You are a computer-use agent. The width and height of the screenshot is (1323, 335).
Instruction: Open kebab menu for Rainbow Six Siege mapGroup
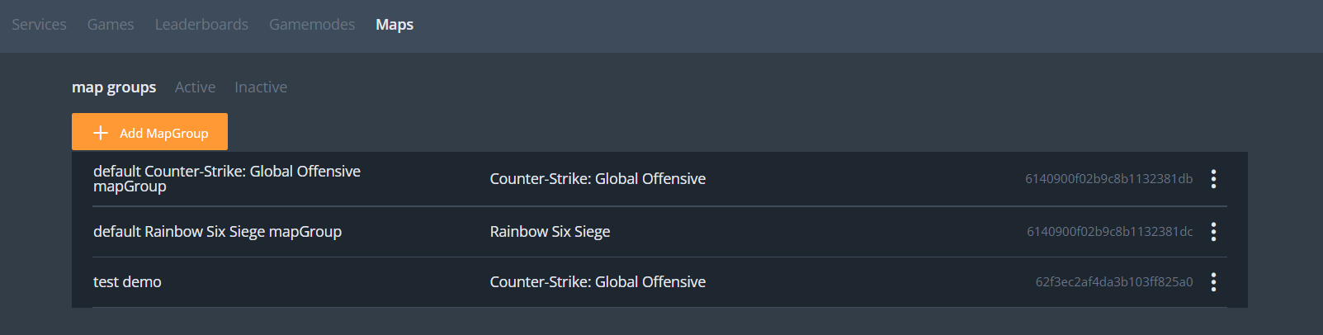[x=1213, y=232]
